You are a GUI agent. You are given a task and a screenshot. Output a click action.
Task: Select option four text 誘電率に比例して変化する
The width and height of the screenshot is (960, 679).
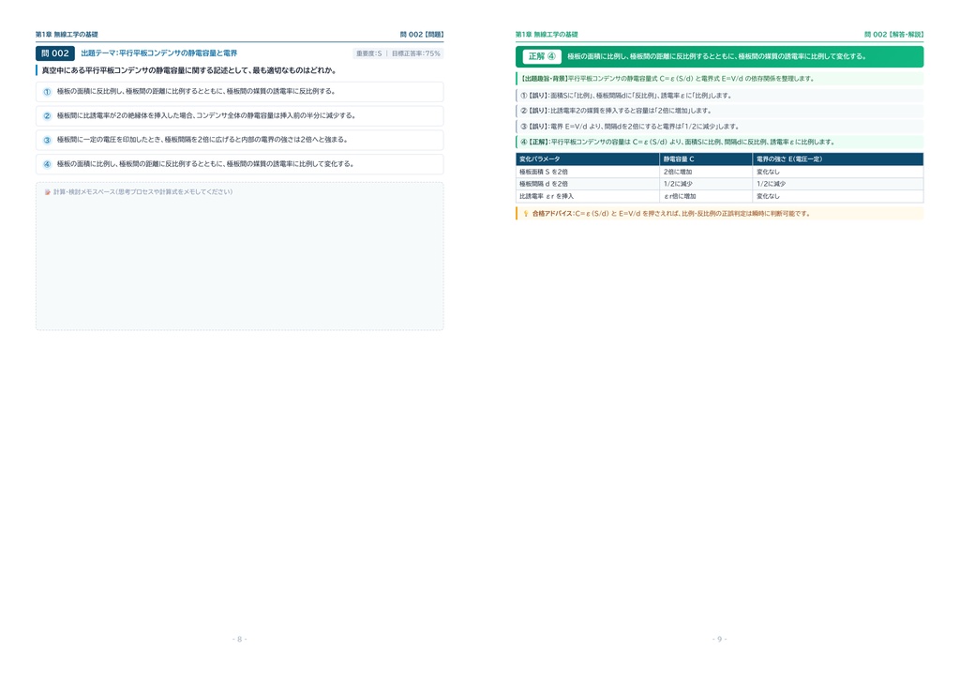pos(205,164)
